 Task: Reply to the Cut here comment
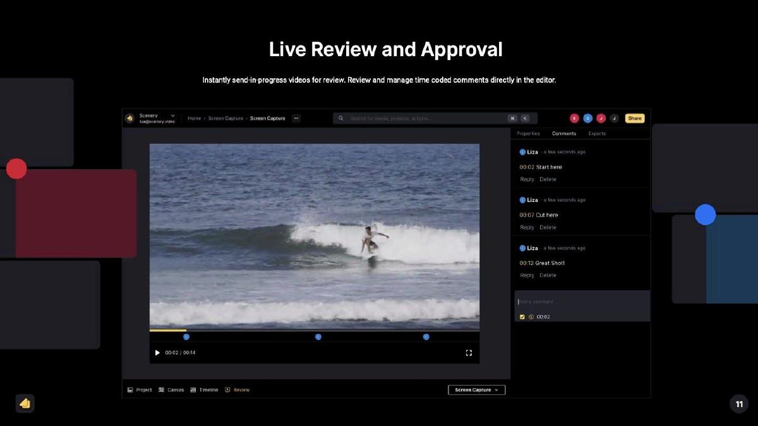point(527,227)
